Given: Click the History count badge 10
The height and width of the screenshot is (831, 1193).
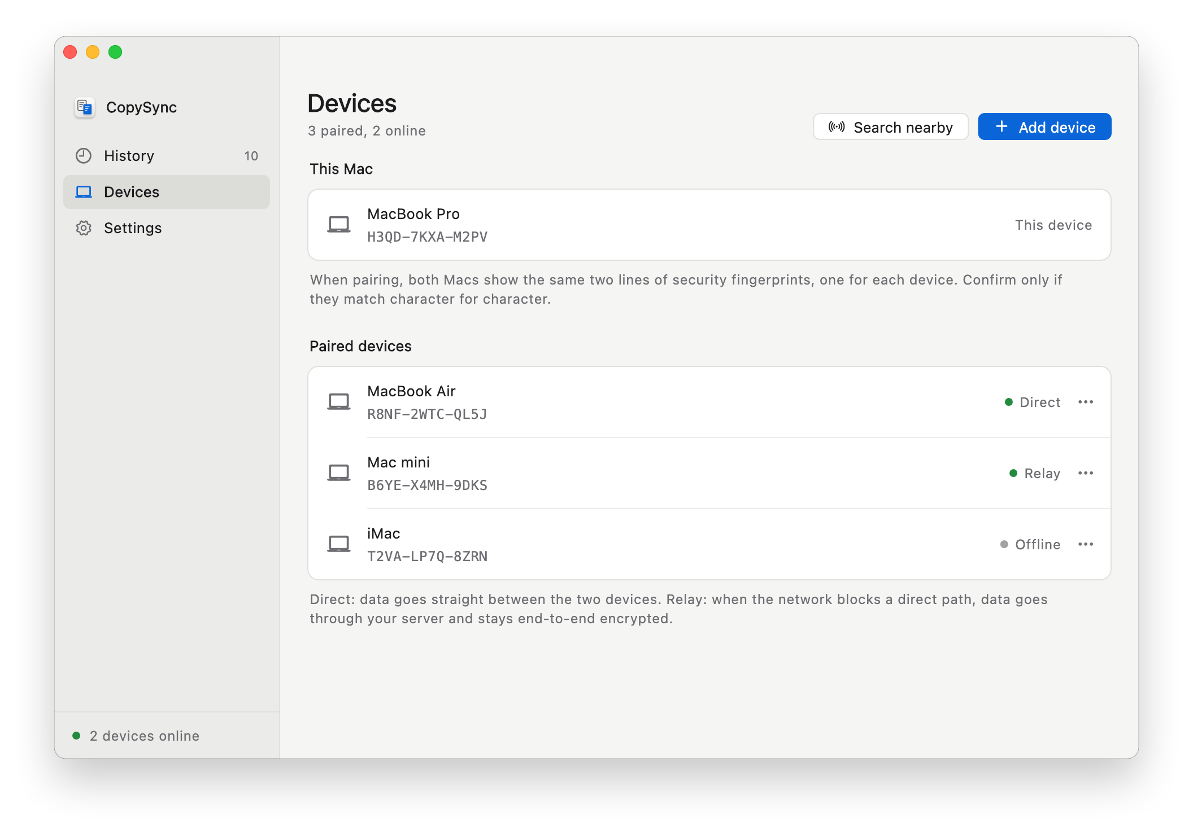Looking at the screenshot, I should 251,156.
